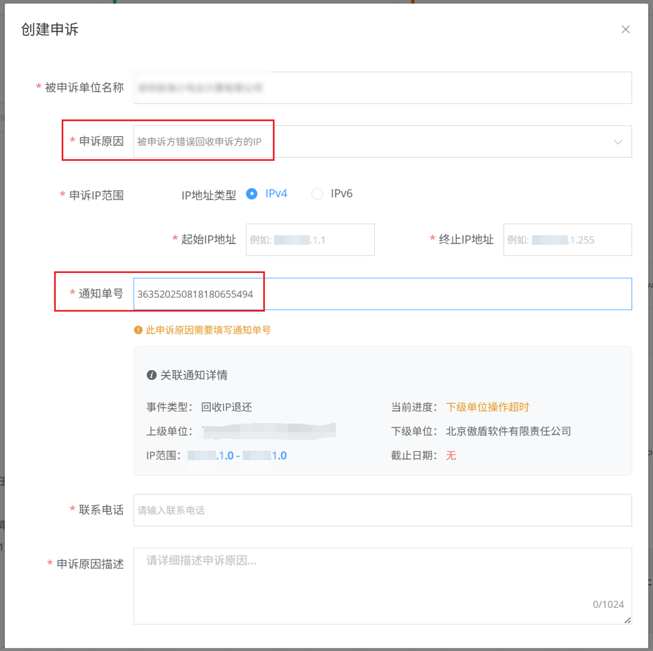
Task: Focus the 被申诉单位名称 input field
Action: tap(382, 88)
